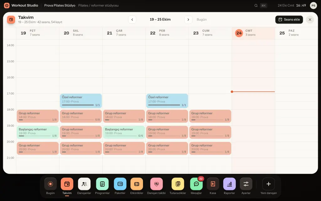Close the Takvim panel
This screenshot has height=201, width=321.
pos(310,19)
